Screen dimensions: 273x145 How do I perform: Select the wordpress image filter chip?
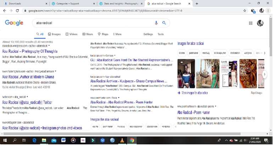tap(248, 53)
